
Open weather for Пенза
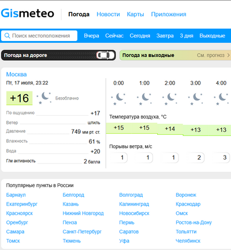(70, 223)
